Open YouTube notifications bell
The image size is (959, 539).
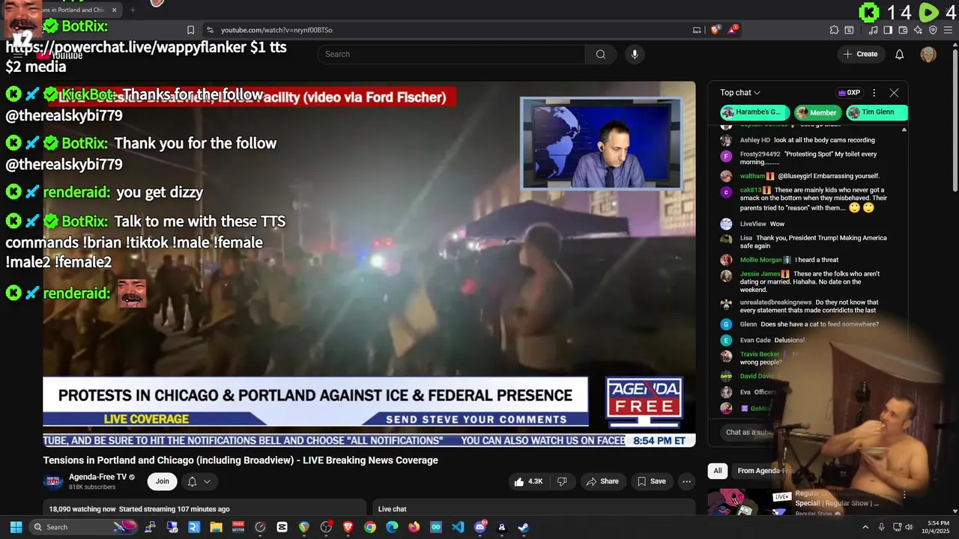click(x=900, y=54)
